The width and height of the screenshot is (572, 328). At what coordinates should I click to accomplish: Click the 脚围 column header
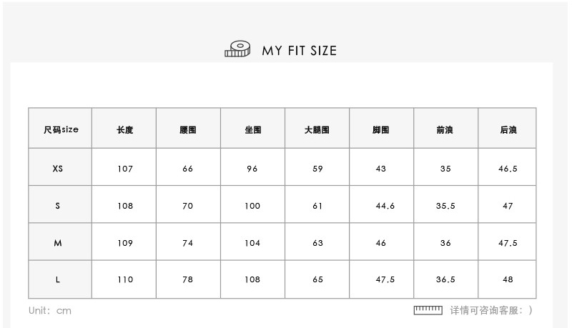pos(380,130)
